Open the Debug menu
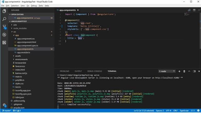The image size is (201, 113). click(x=34, y=6)
